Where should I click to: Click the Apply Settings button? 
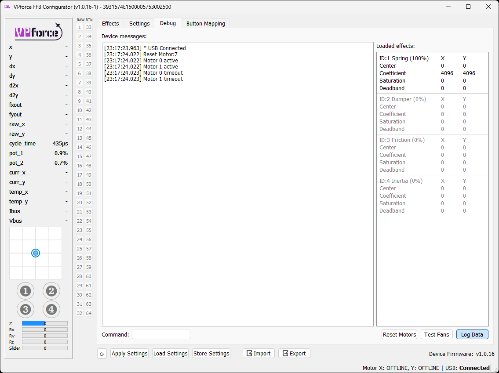point(130,354)
